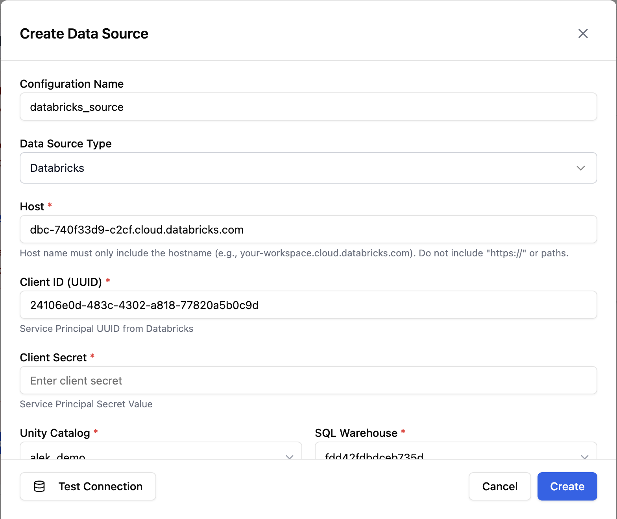Viewport: 617px width, 519px height.
Task: Click the Host field label
Action: pos(32,206)
